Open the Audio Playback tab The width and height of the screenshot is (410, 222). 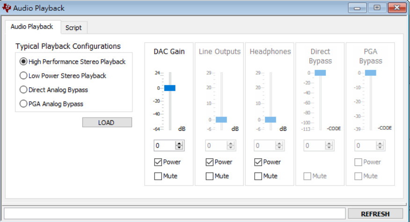(32, 27)
